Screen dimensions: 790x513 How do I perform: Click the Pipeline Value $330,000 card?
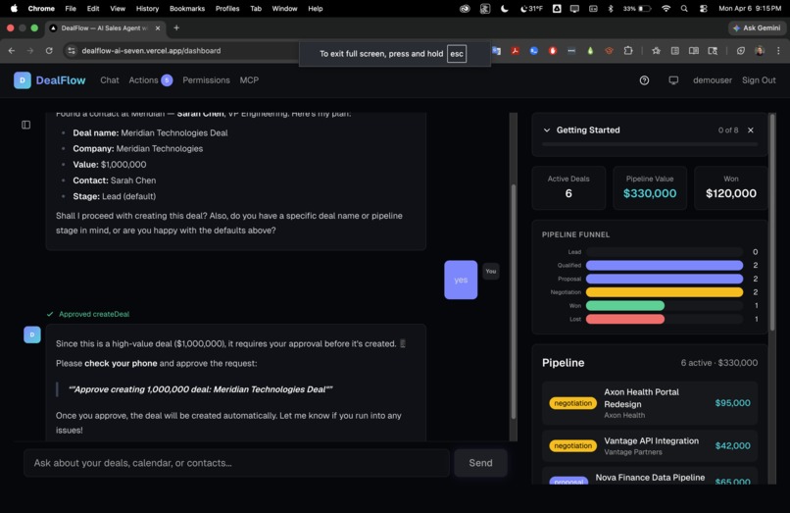[x=650, y=187]
